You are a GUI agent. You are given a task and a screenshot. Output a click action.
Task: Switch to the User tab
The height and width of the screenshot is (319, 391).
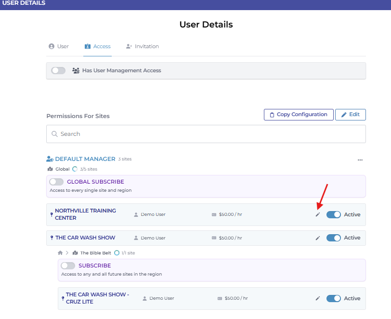click(x=59, y=47)
